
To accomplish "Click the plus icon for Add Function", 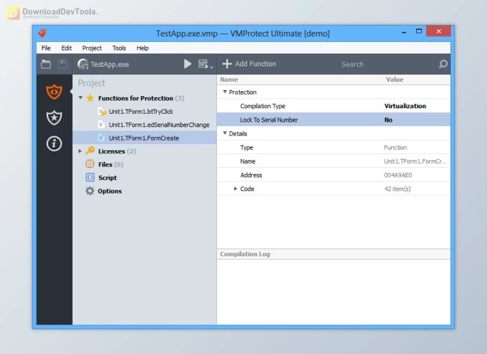I will (227, 64).
